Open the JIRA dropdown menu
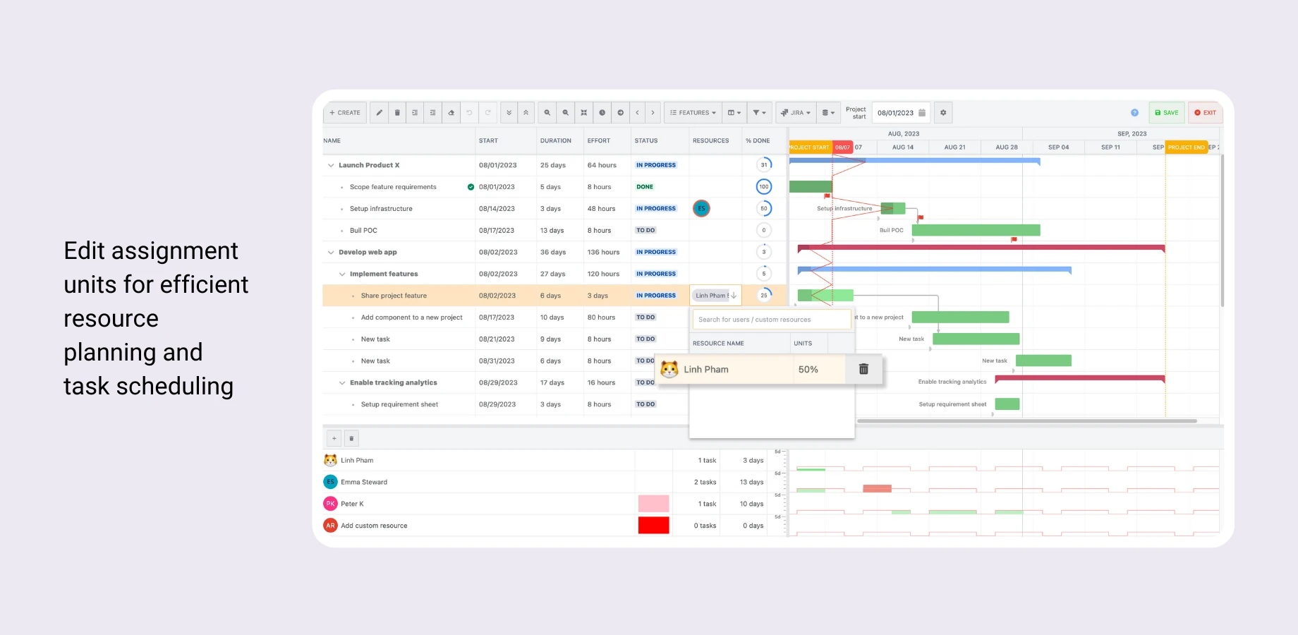Viewport: 1298px width, 635px height. click(796, 112)
